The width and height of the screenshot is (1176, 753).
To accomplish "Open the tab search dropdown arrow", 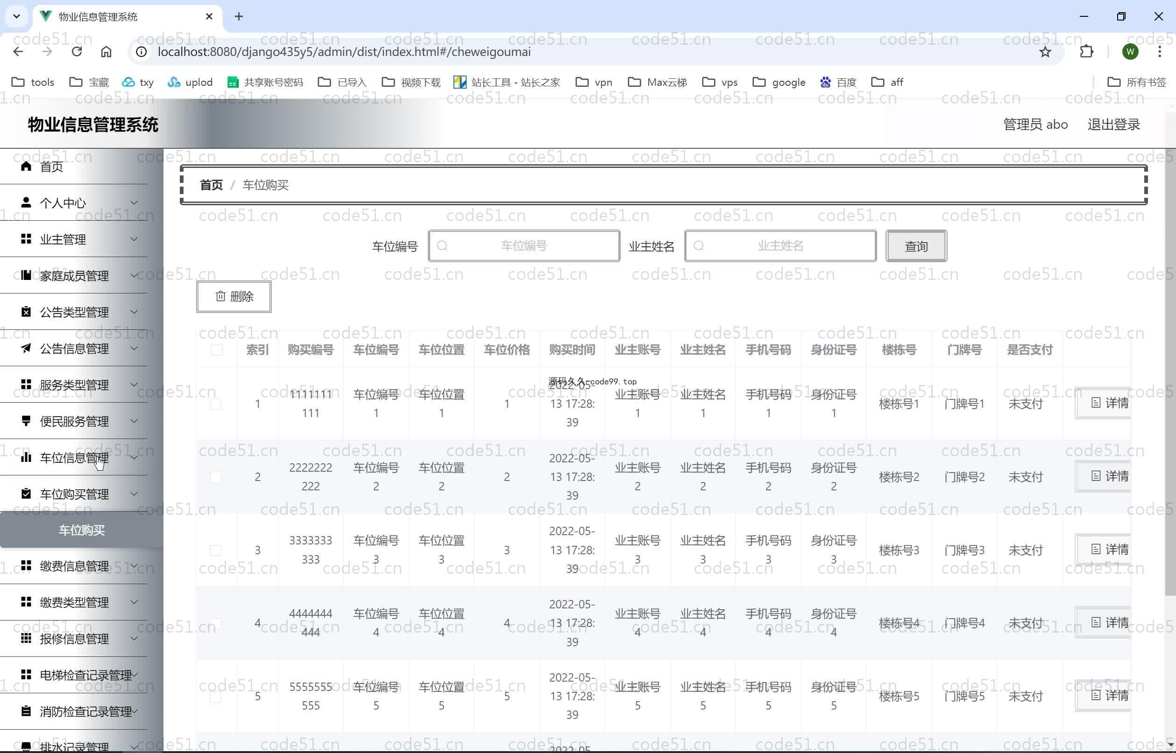I will 17,17.
